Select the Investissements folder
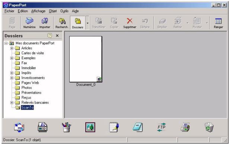This screenshot has height=144, width=229. [x=33, y=78]
